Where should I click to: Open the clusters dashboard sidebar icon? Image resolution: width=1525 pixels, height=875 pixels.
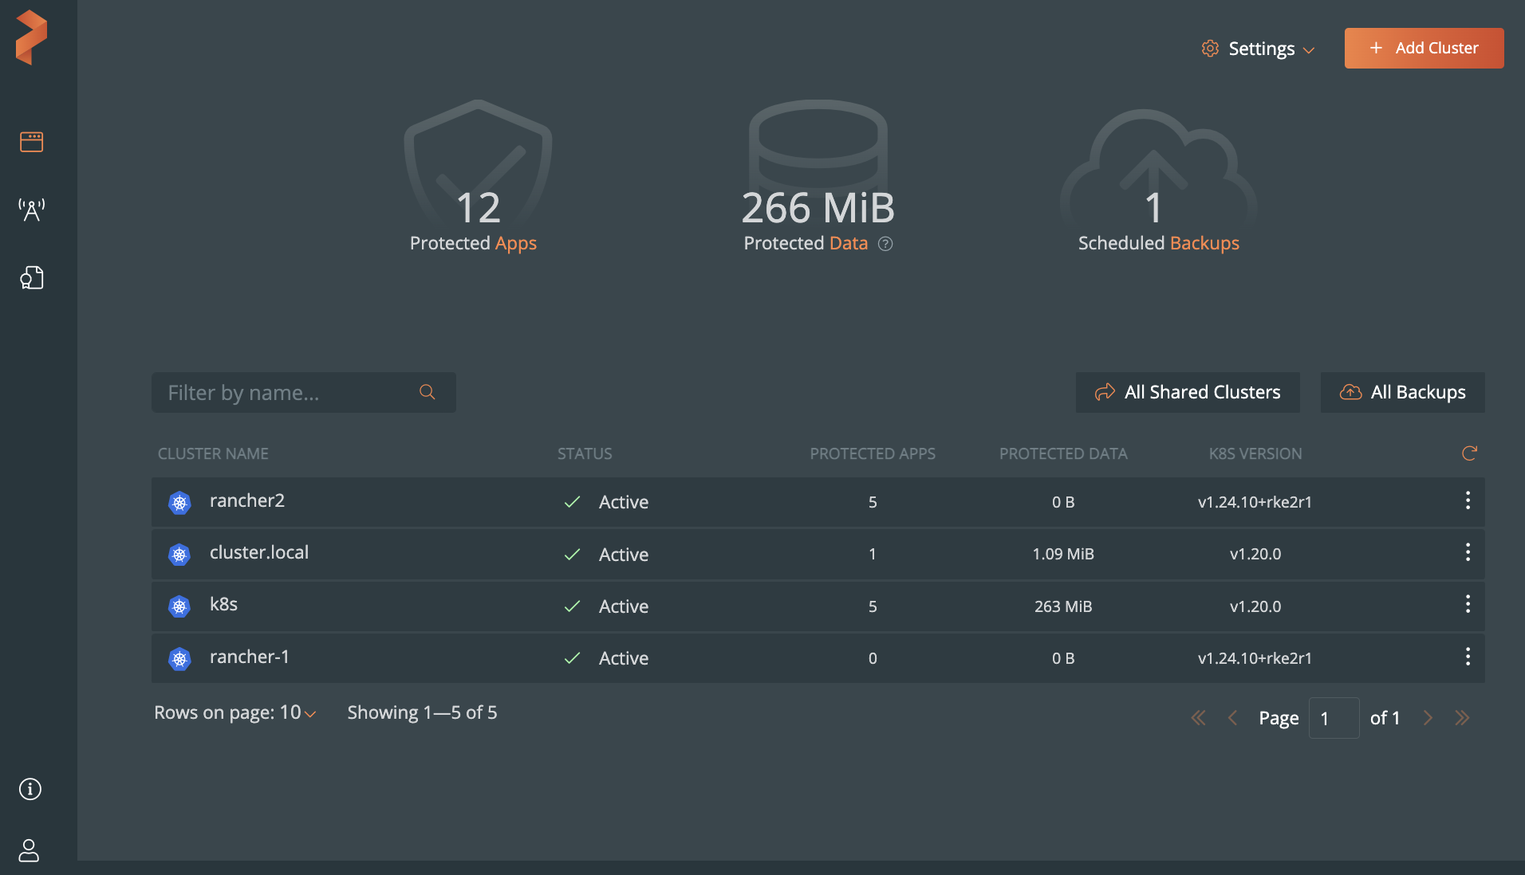point(31,142)
